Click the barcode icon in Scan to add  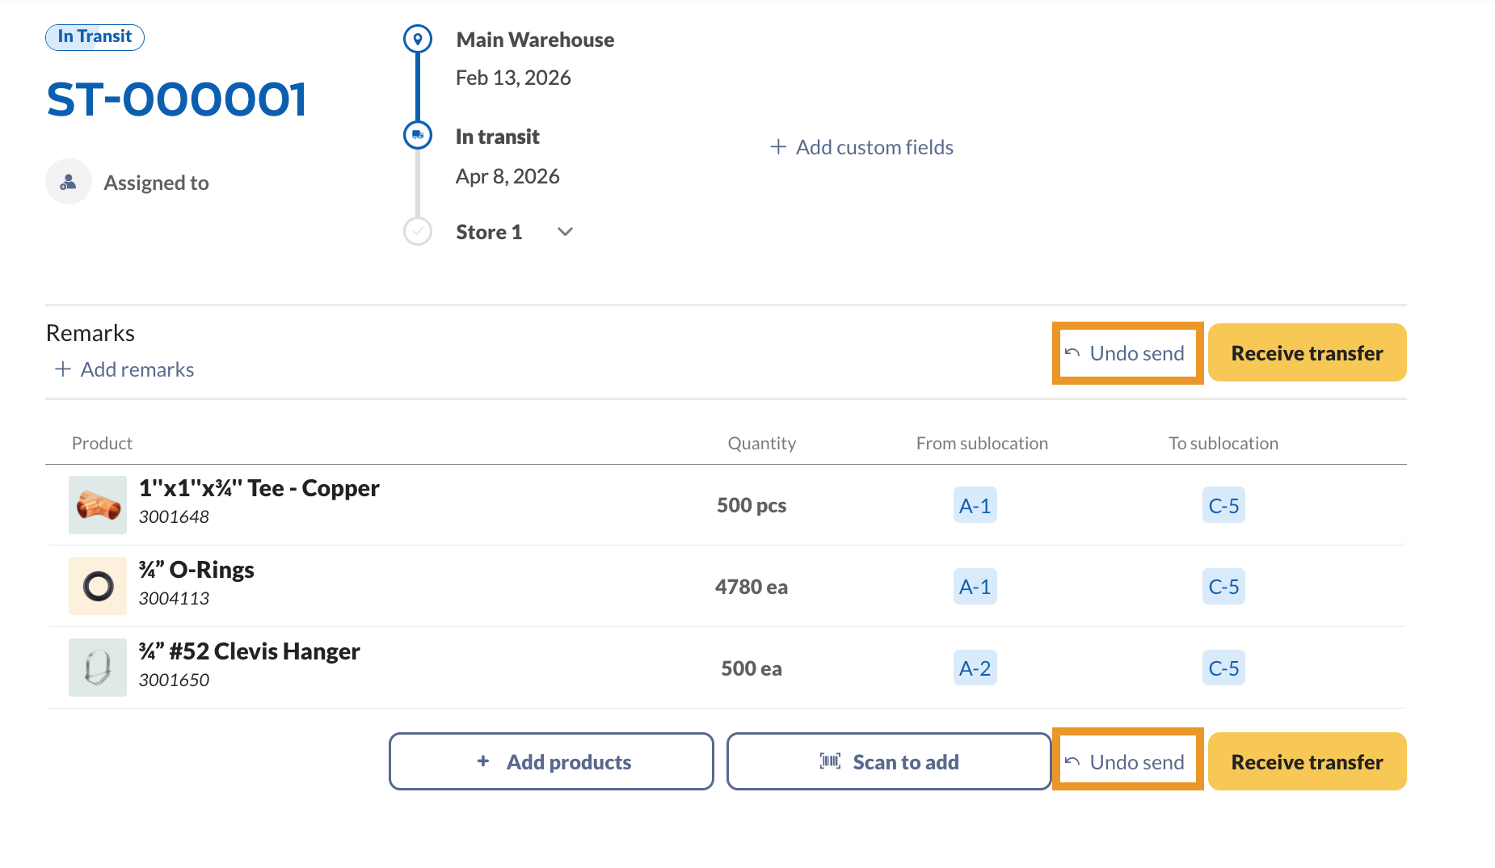[x=830, y=761]
